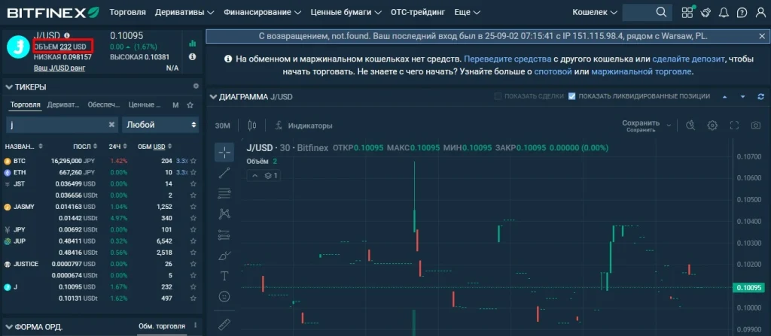771x336 pixels.
Task: Toggle chart fullscreen mode
Action: (734, 126)
